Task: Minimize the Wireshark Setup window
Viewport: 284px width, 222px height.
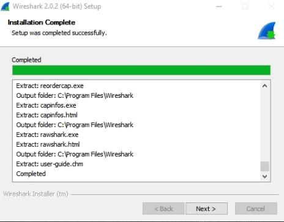Action: (219, 6)
